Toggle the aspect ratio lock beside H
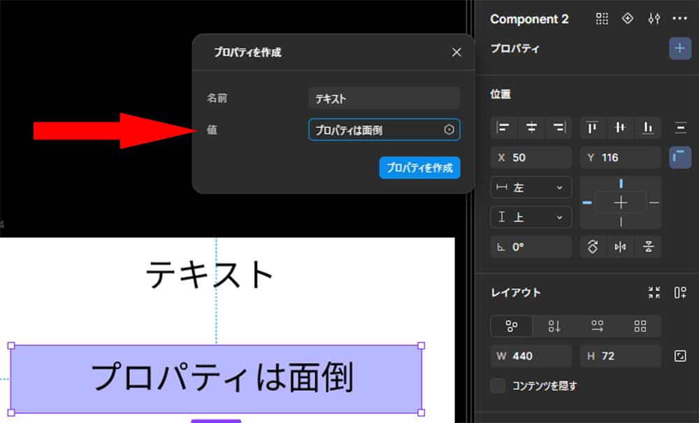 click(680, 356)
